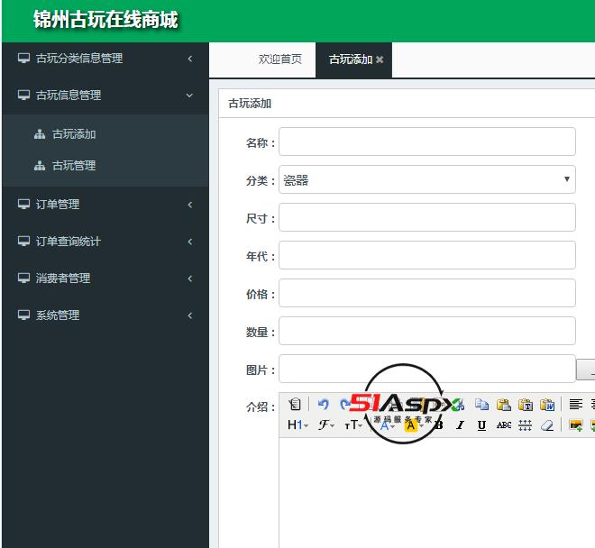The width and height of the screenshot is (595, 548).
Task: Focus the 数量 input field
Action: (427, 331)
